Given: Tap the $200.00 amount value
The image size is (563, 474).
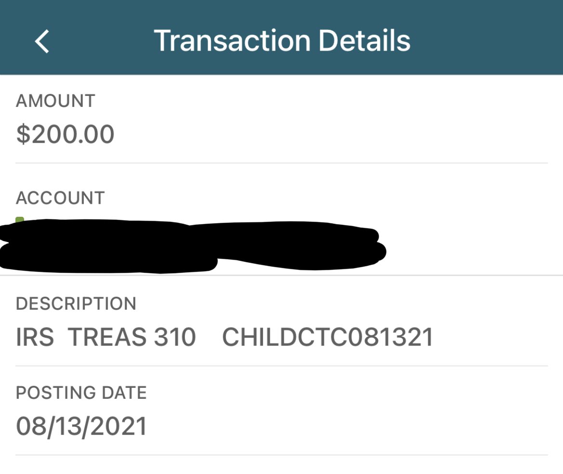Looking at the screenshot, I should coord(65,134).
